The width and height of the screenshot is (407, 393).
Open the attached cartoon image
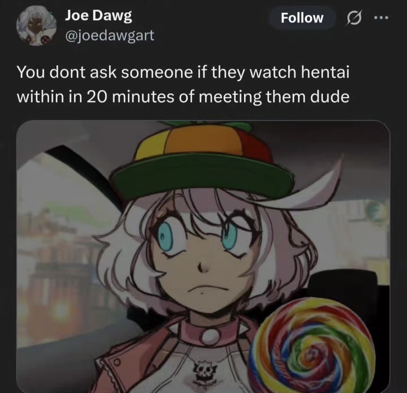(203, 256)
